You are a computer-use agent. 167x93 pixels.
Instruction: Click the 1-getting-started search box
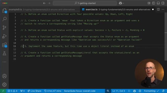click(85, 3)
